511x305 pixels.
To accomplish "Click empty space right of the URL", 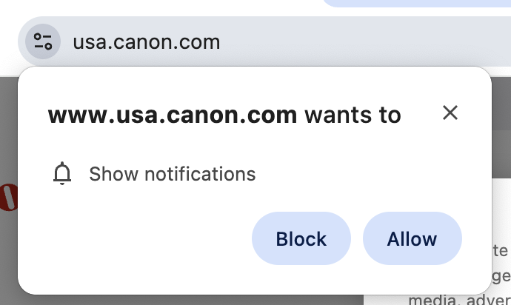I will coord(370,42).
